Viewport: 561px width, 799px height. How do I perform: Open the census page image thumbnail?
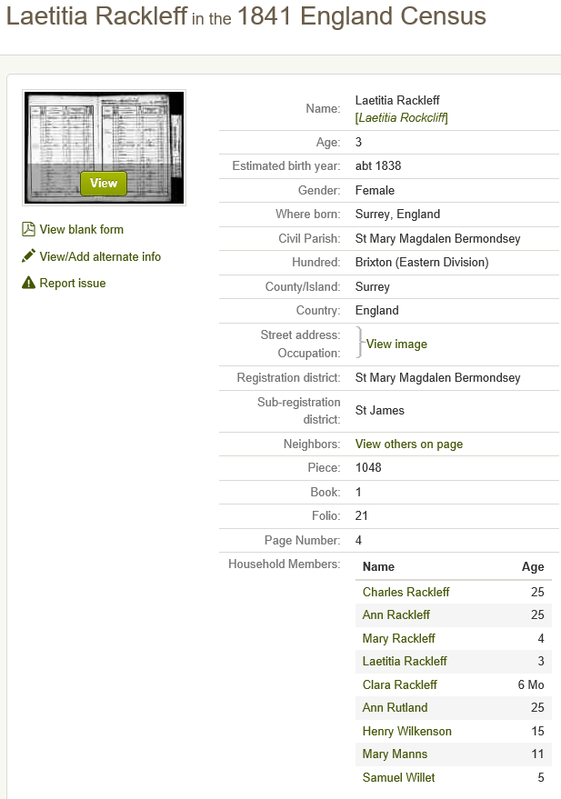pyautogui.click(x=104, y=148)
